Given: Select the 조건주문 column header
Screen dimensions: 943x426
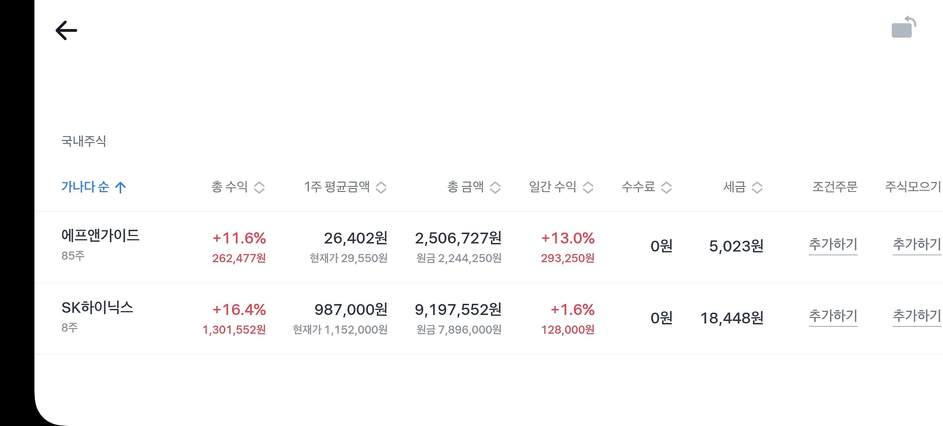Looking at the screenshot, I should tap(834, 187).
